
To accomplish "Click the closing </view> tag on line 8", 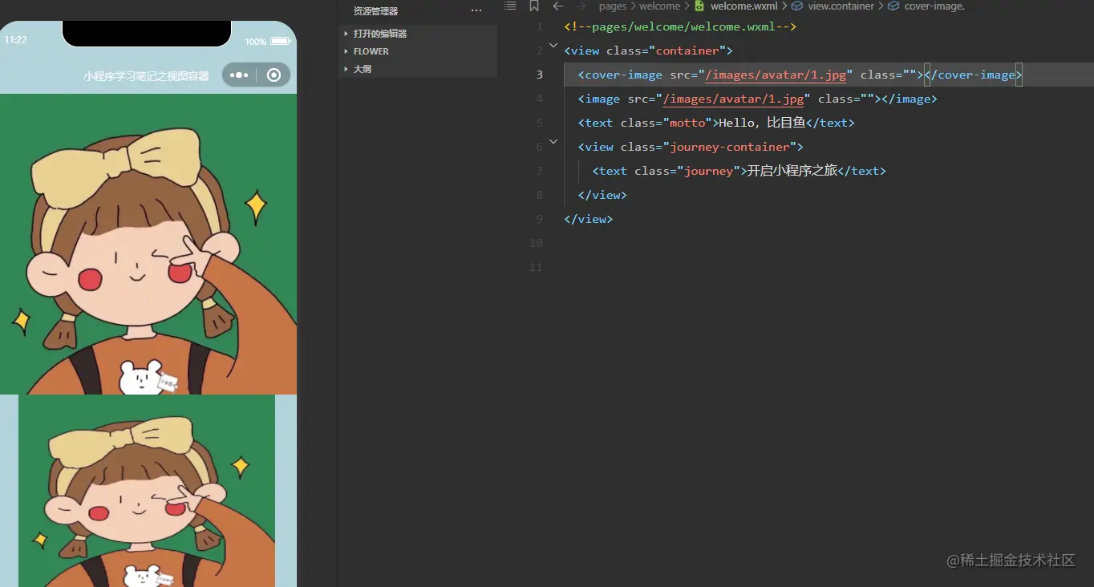I will point(602,195).
